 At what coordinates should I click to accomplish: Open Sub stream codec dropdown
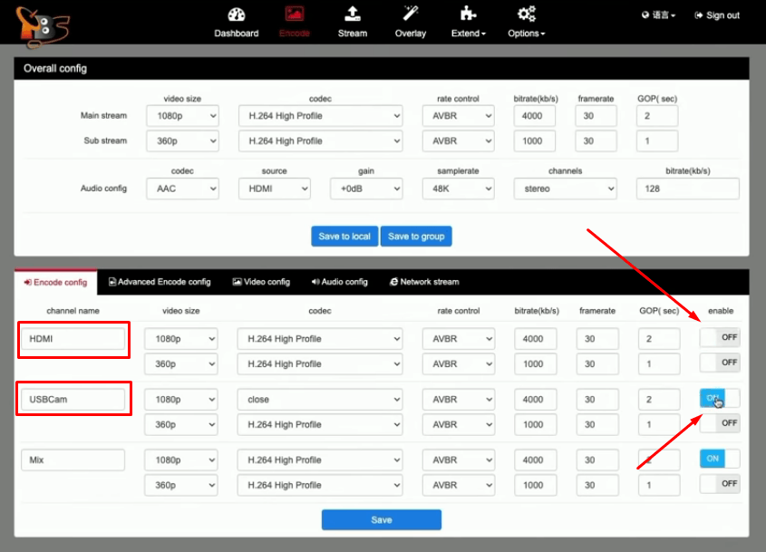pos(321,141)
